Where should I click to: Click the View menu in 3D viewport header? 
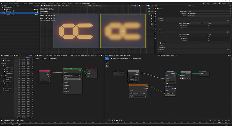pos(55,6)
